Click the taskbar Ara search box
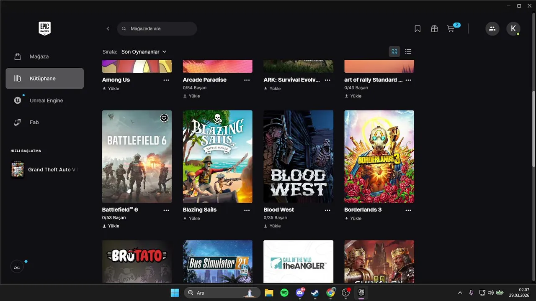 222,293
